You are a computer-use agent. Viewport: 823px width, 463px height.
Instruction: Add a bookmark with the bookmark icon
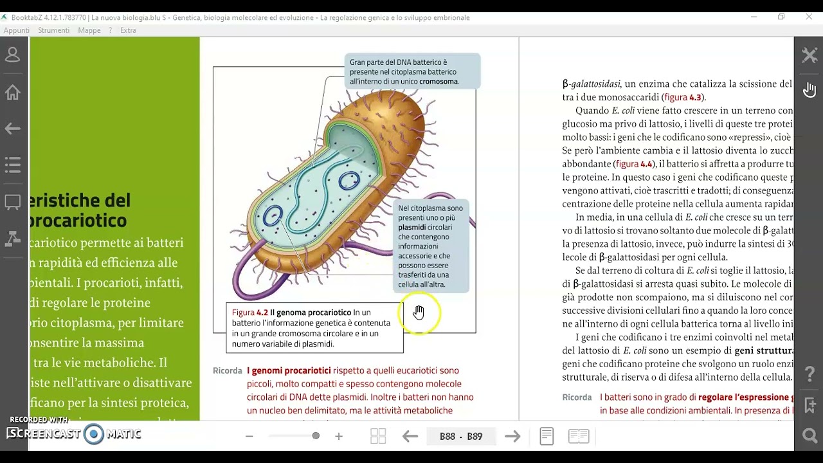tap(810, 405)
